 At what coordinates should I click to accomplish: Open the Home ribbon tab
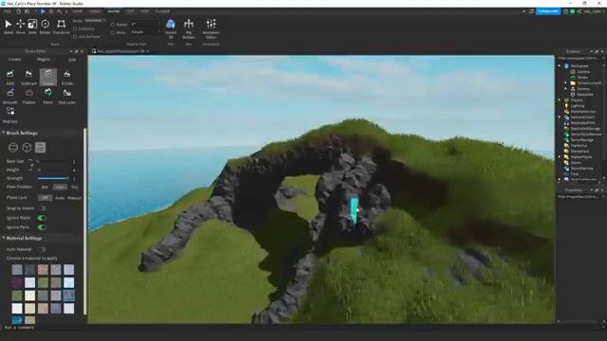(78, 11)
